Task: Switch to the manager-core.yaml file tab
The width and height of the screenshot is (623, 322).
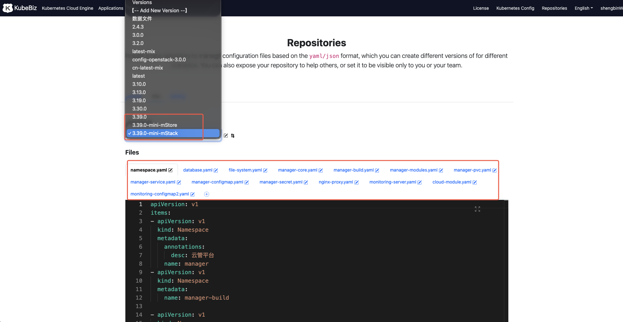Action: point(297,170)
